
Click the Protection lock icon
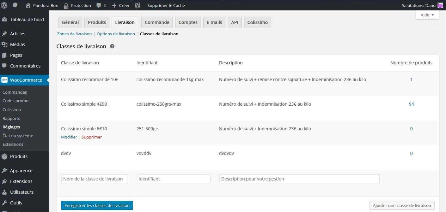point(66,6)
